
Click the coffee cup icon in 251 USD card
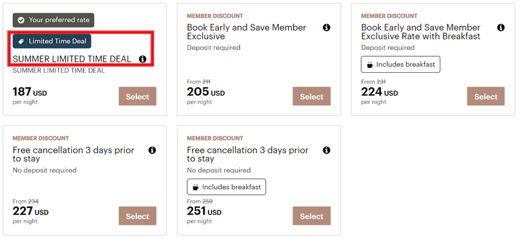(x=196, y=187)
